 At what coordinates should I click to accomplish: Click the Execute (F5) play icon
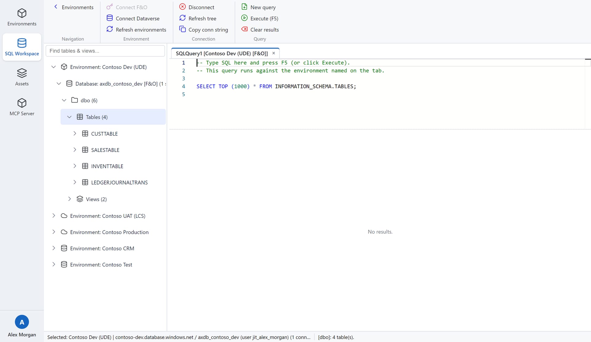tap(244, 18)
